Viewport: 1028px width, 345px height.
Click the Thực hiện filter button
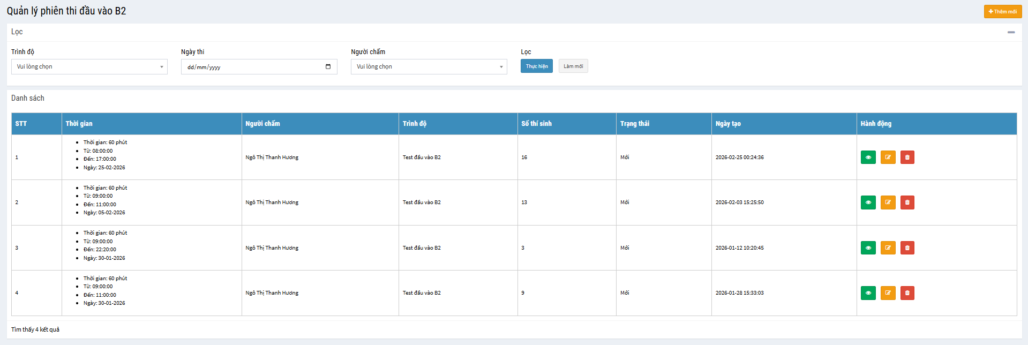coord(536,66)
